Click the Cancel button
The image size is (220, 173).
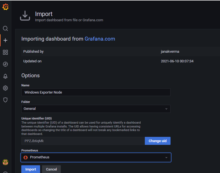click(51, 169)
